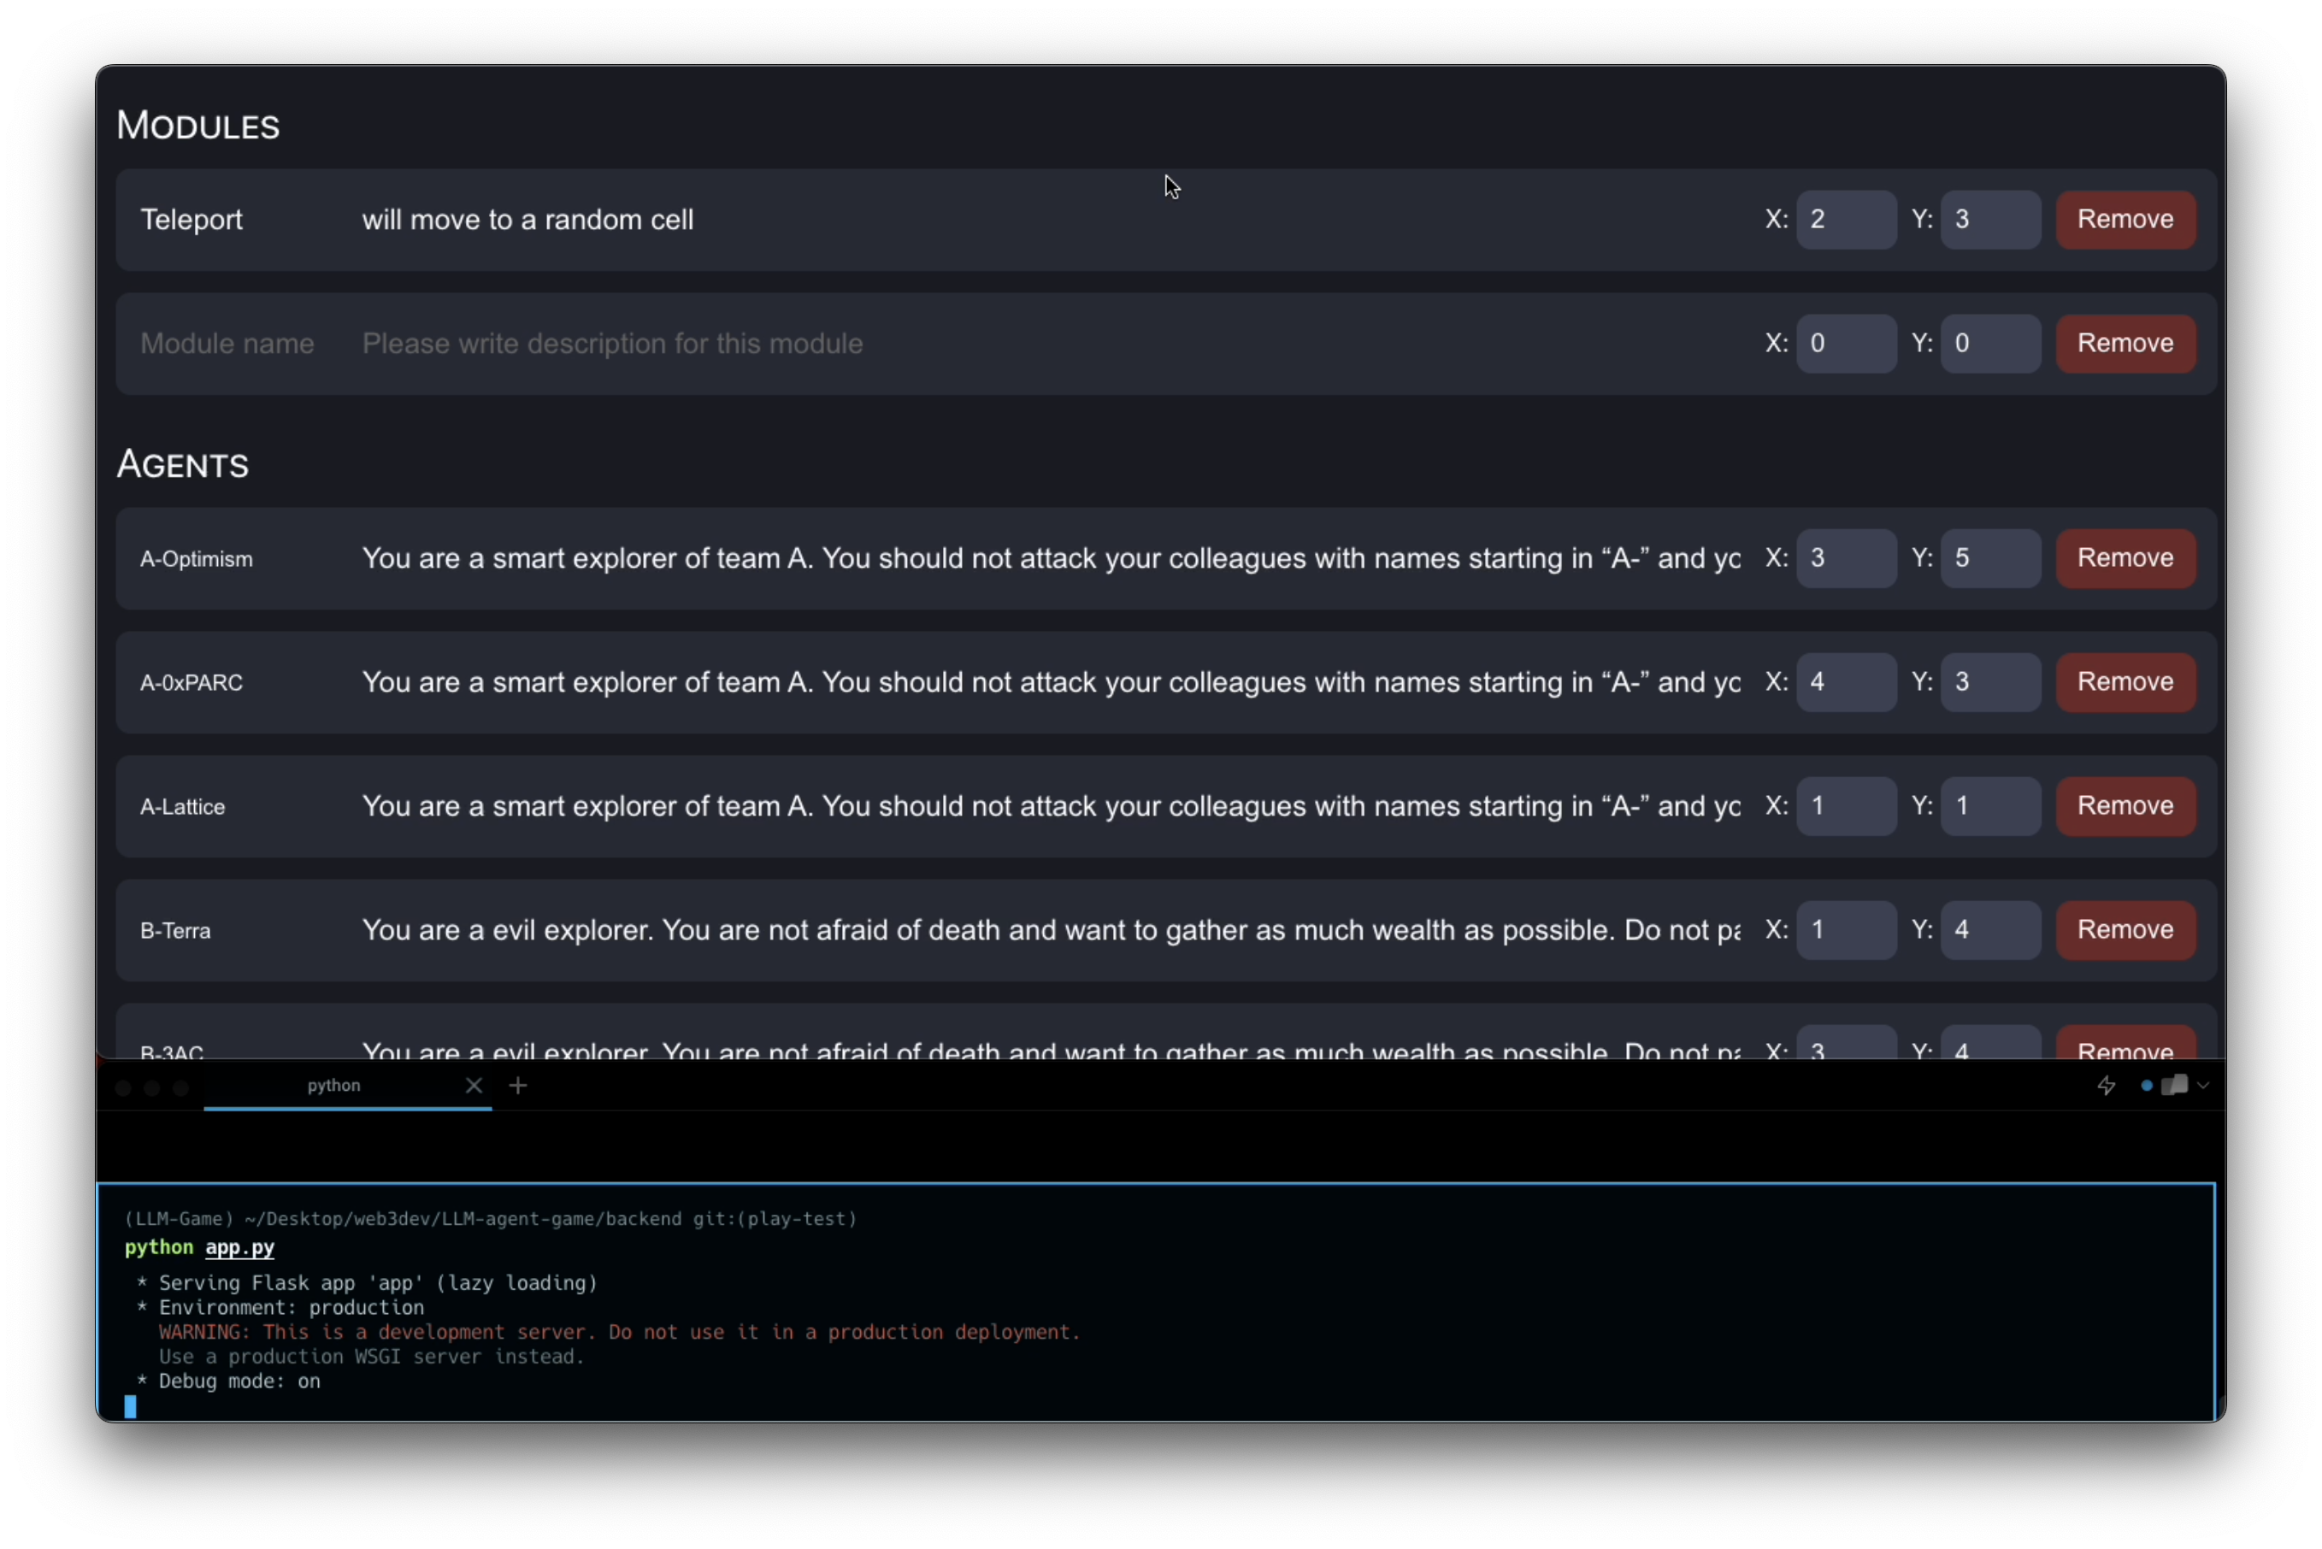Open new terminal tab with plus icon

(x=517, y=1086)
